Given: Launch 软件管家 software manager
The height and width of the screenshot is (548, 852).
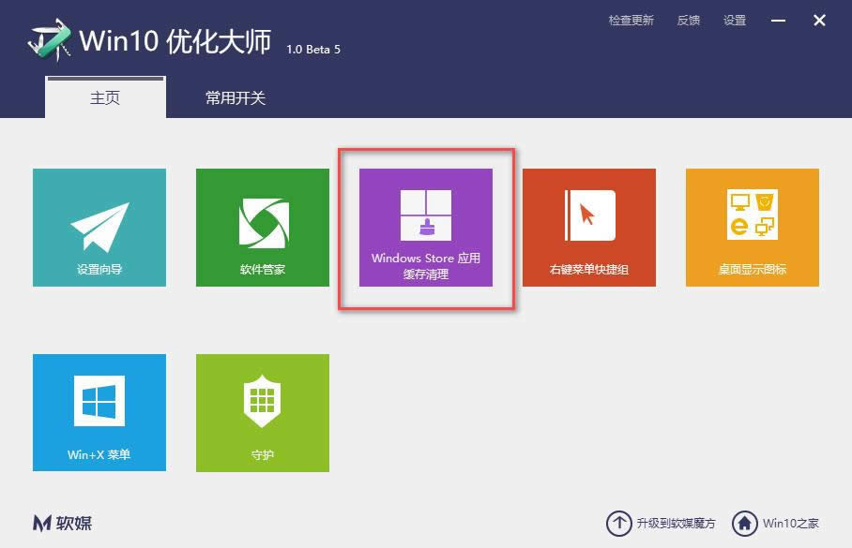Looking at the screenshot, I should point(263,227).
